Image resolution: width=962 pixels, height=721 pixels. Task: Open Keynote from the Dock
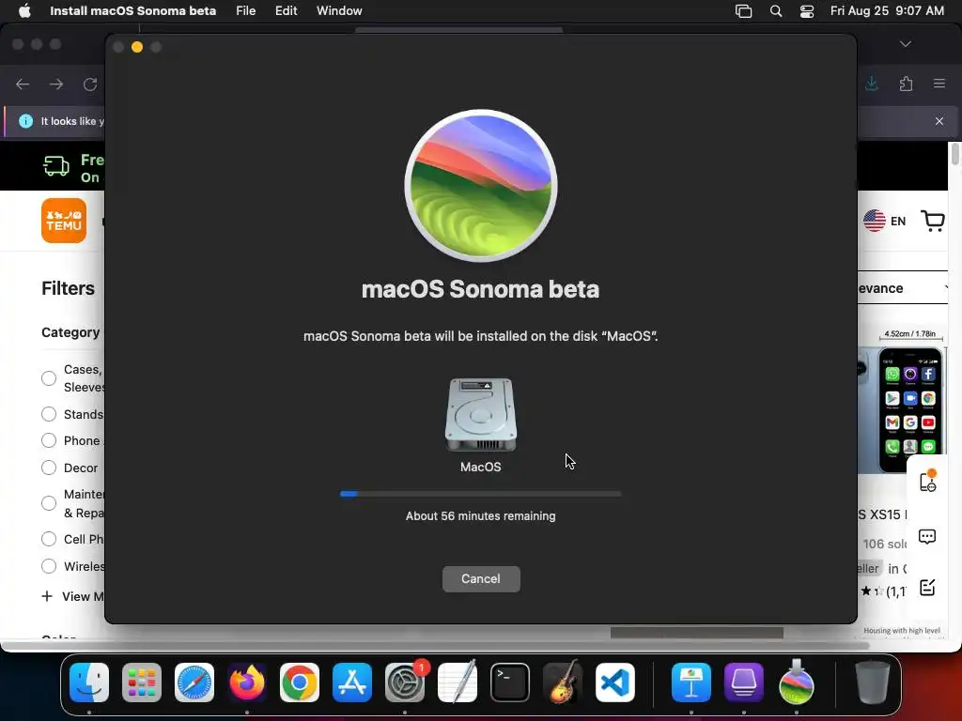[691, 683]
